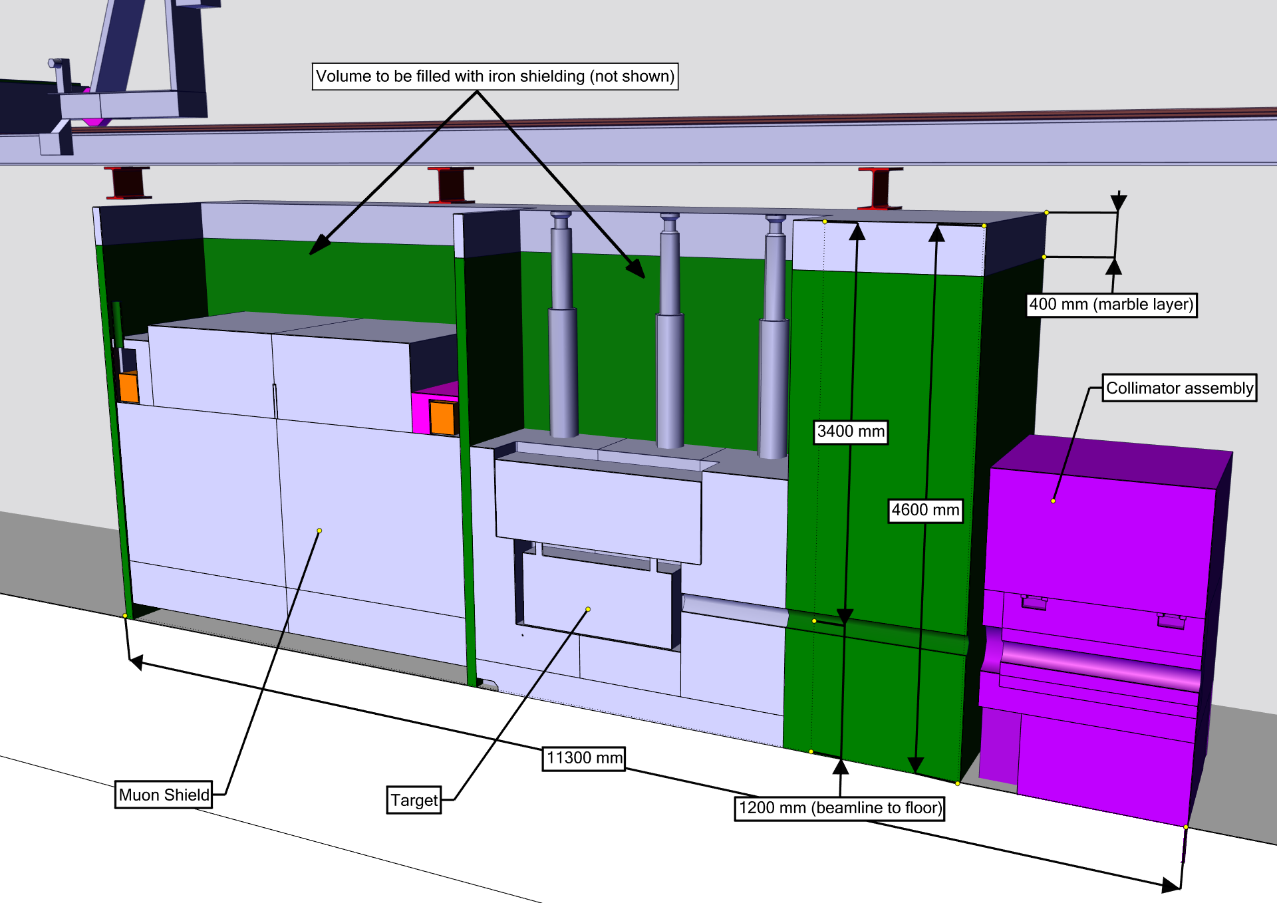
Task: Select the Muon Shield label
Action: (x=164, y=795)
